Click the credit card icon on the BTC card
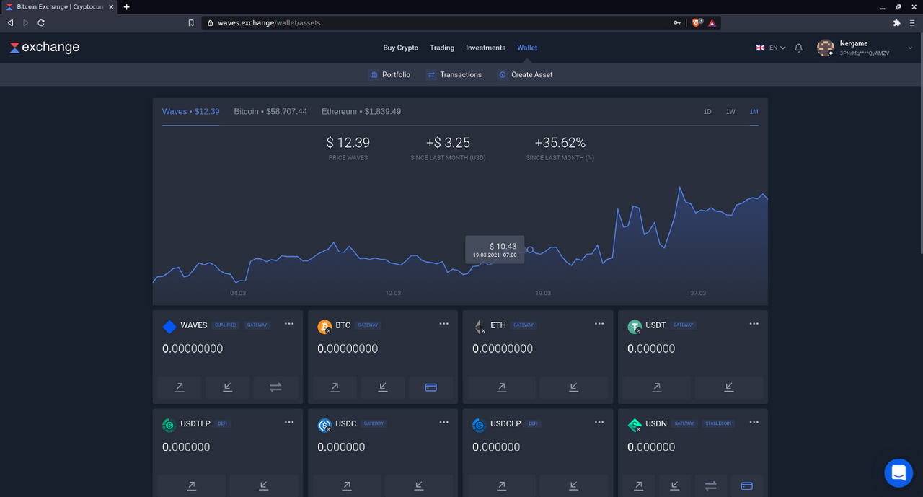This screenshot has height=497, width=923. [x=431, y=387]
